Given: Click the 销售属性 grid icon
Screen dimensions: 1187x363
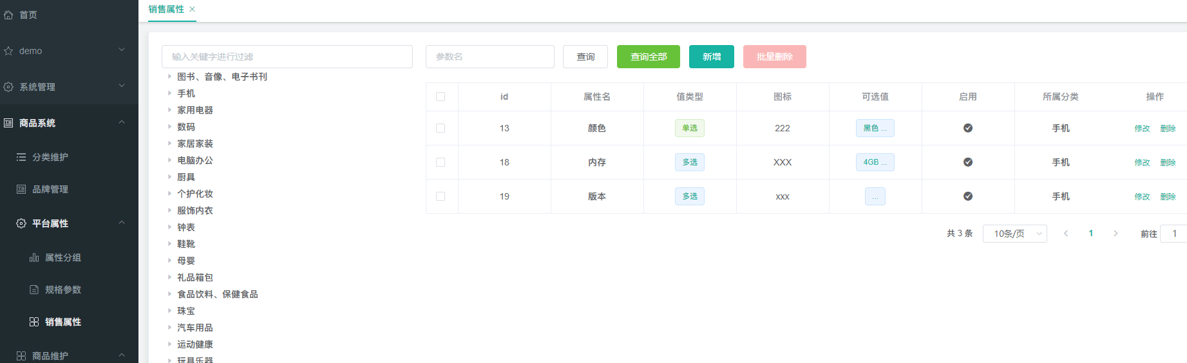Looking at the screenshot, I should [x=34, y=322].
